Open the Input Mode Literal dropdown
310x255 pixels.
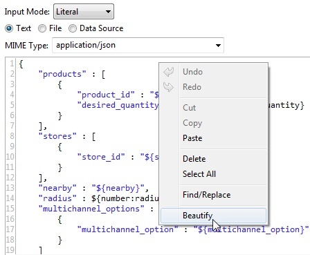pyautogui.click(x=84, y=11)
